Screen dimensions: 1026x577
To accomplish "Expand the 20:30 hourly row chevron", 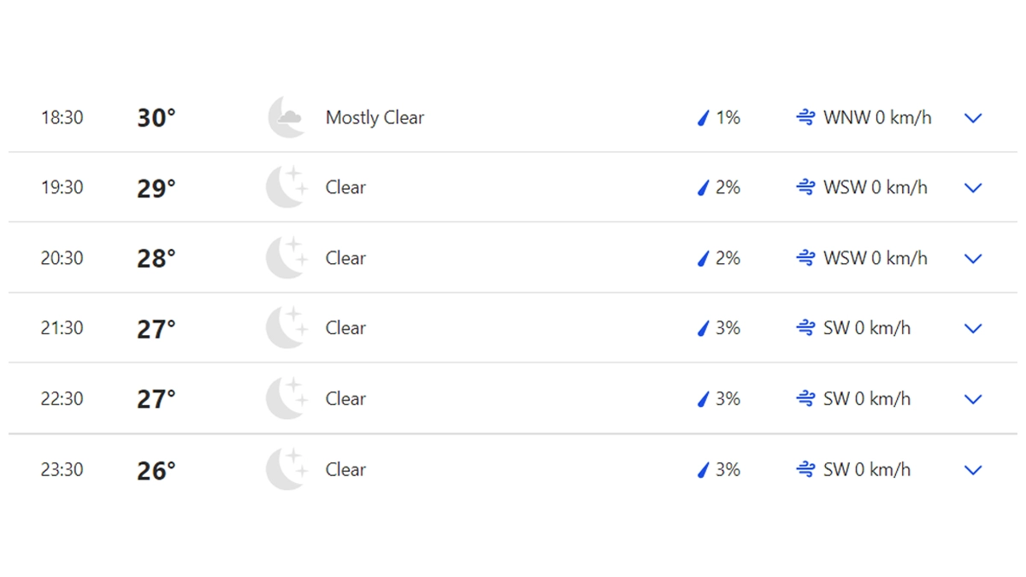I will click(973, 258).
